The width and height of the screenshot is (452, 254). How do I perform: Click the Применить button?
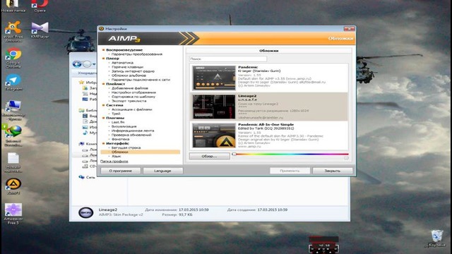coord(290,171)
